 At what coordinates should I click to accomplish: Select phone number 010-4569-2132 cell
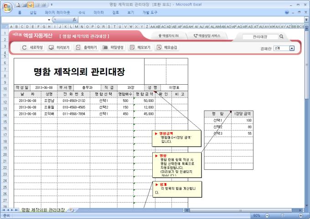(x=74, y=101)
